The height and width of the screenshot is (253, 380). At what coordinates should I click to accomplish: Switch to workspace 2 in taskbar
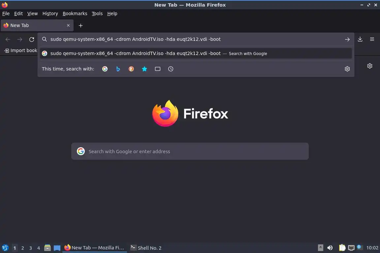(22, 248)
